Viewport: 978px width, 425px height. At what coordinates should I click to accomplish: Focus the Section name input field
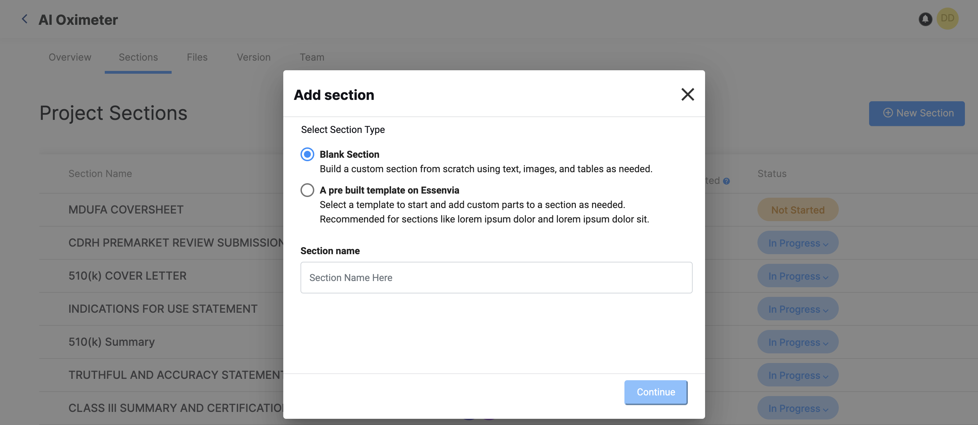(x=496, y=278)
